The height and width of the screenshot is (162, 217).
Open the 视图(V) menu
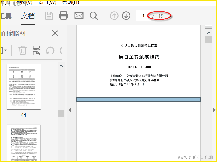(24, 2)
